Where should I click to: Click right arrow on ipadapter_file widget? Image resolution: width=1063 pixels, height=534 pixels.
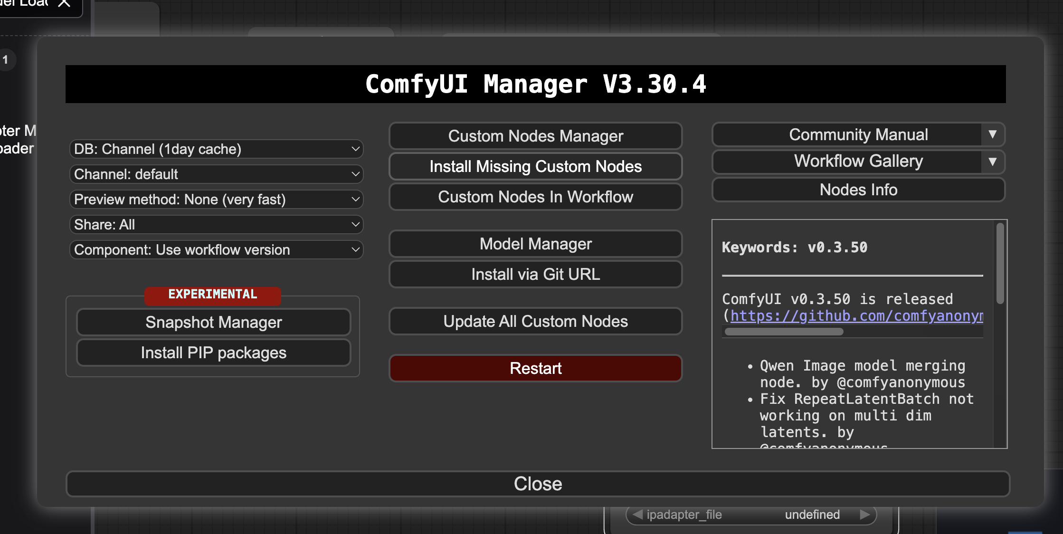click(x=864, y=515)
